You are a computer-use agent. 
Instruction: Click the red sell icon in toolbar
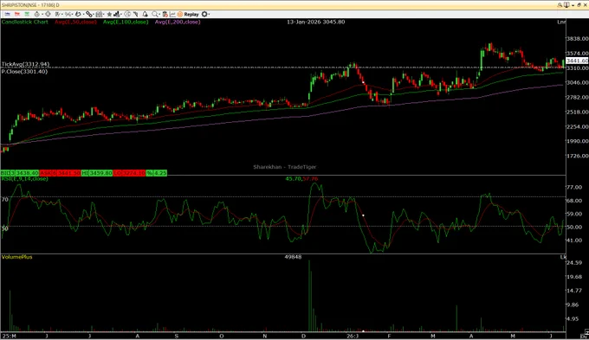17,14
